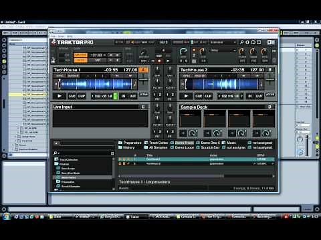
Task: Set loop OUT on deck B
Action: [x=259, y=96]
